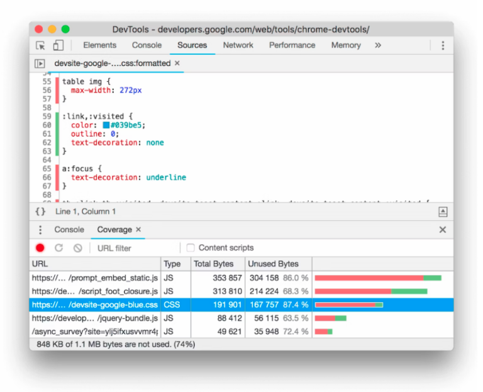
Task: Click the #039be5 color swatch
Action: click(x=106, y=125)
